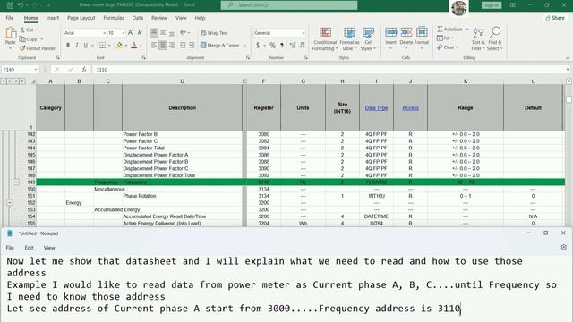Open Format as Table gallery

(x=349, y=38)
